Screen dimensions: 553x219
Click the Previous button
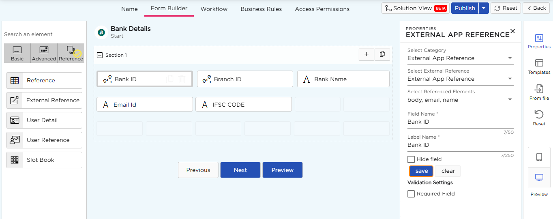coord(198,170)
